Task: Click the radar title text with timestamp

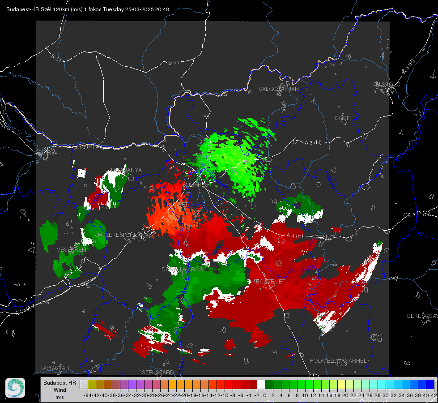Action: click(x=87, y=9)
